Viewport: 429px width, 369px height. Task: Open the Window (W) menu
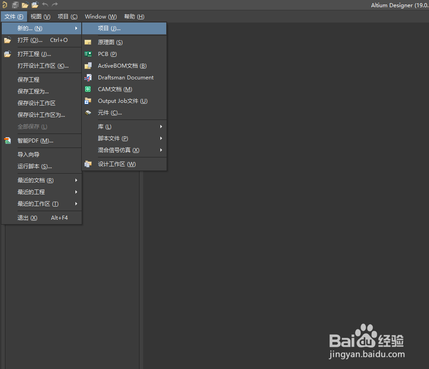101,17
